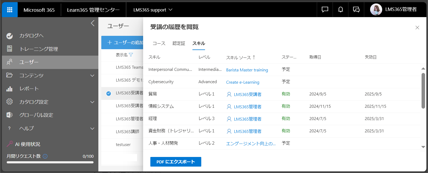Open the Microsoft 365 app launcher waffle
The image size is (428, 173).
point(10,10)
